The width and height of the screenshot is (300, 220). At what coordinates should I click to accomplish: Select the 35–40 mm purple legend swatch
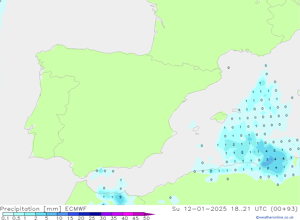pyautogui.click(x=117, y=214)
